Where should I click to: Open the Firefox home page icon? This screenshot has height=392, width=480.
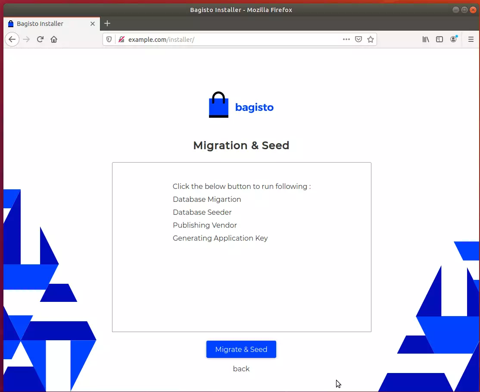tap(54, 39)
